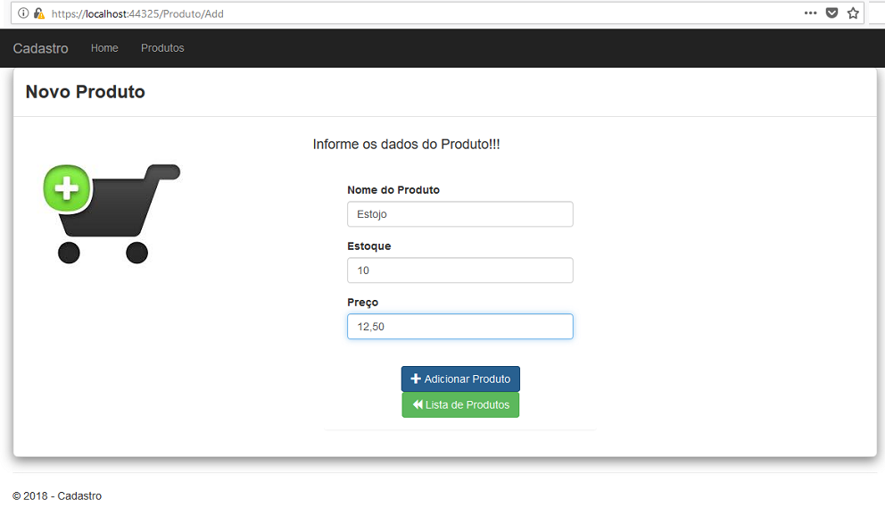Click the plus icon on Adicionar Produto button
This screenshot has width=885, height=508.
(x=416, y=379)
